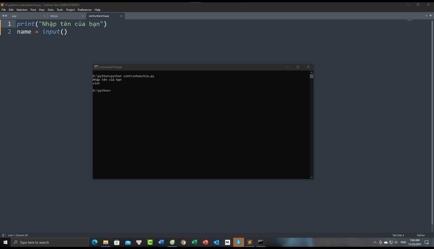Add a new tab with plus icon
This screenshot has height=249, width=434.
[x=426, y=16]
